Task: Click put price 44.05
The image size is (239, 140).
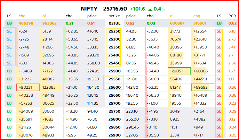Action: point(131,31)
